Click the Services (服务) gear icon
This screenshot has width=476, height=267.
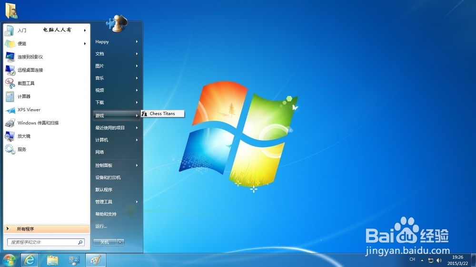pos(10,149)
